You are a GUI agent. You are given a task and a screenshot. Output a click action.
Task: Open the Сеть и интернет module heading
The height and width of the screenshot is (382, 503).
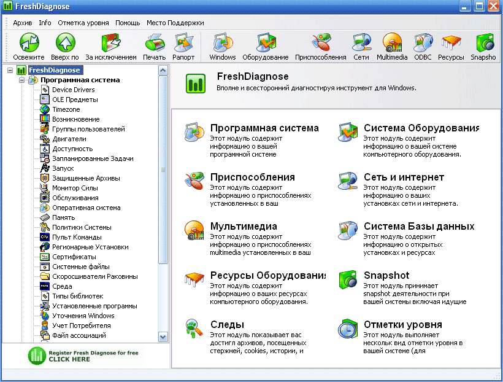pyautogui.click(x=404, y=177)
